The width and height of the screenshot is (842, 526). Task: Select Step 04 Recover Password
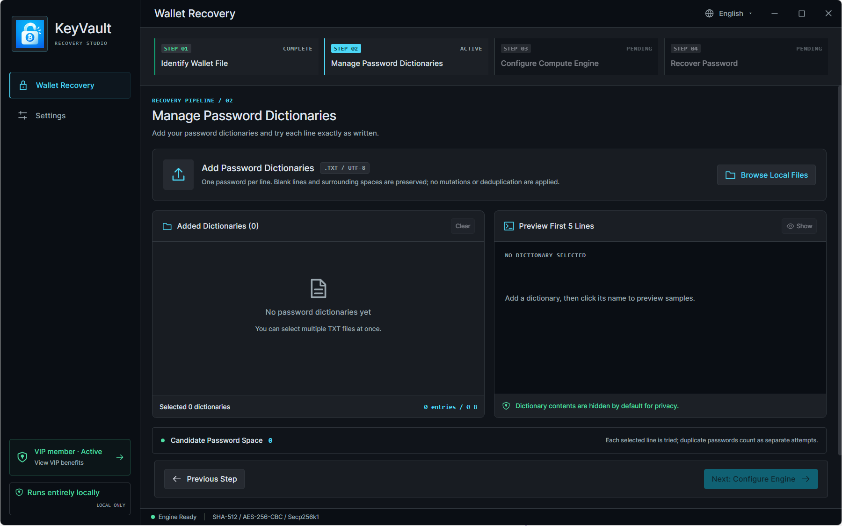(x=746, y=57)
